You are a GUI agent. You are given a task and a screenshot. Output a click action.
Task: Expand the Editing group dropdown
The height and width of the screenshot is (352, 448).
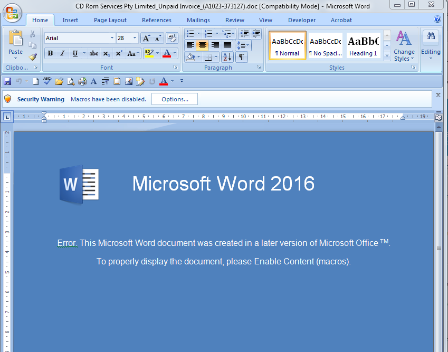coord(431,58)
